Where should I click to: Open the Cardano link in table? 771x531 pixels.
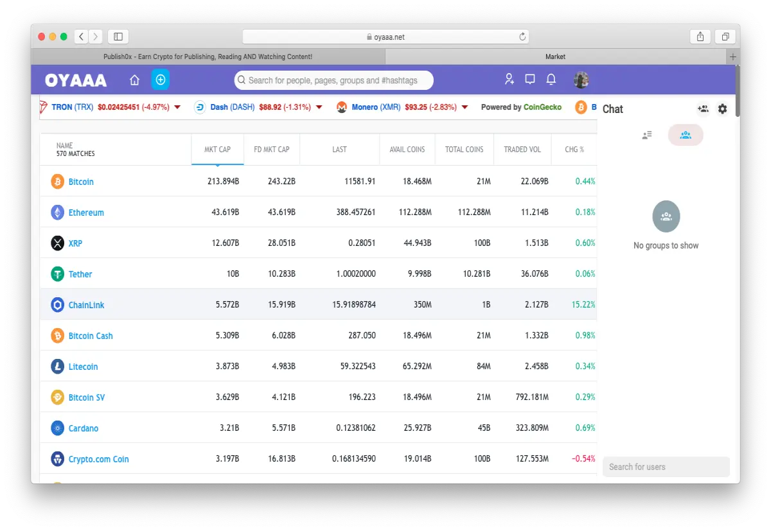[x=84, y=428]
